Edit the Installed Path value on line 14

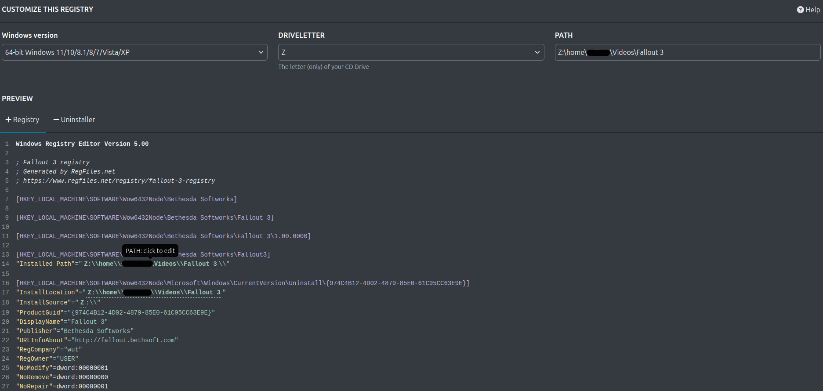(150, 264)
